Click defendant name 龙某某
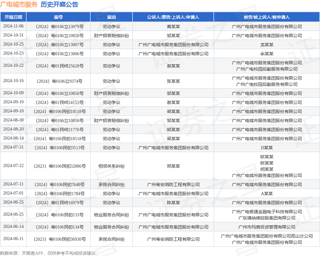 tap(267, 45)
